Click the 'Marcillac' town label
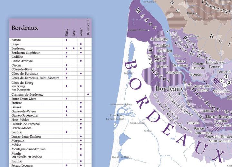The width and height of the screenshot is (232, 167). (194, 36)
